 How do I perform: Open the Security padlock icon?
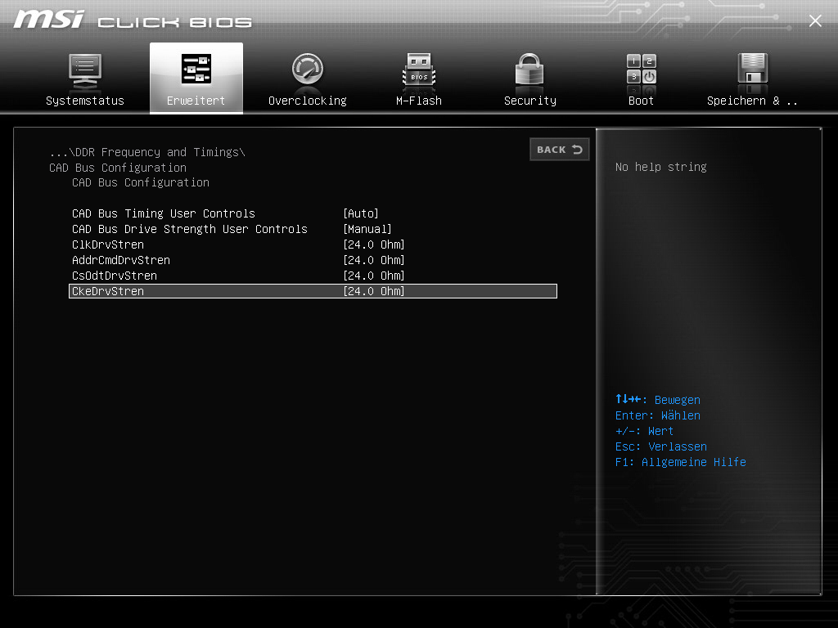529,70
